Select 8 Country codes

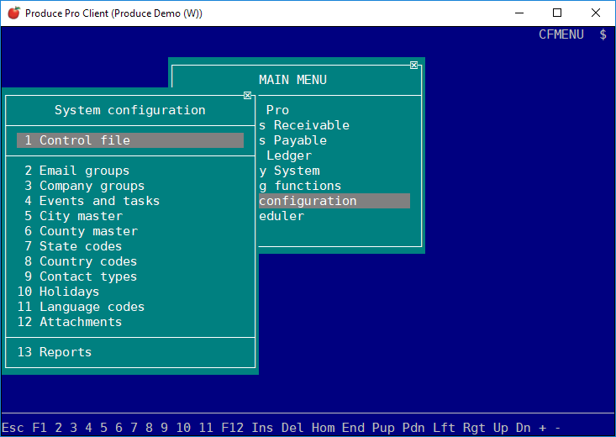tap(81, 261)
